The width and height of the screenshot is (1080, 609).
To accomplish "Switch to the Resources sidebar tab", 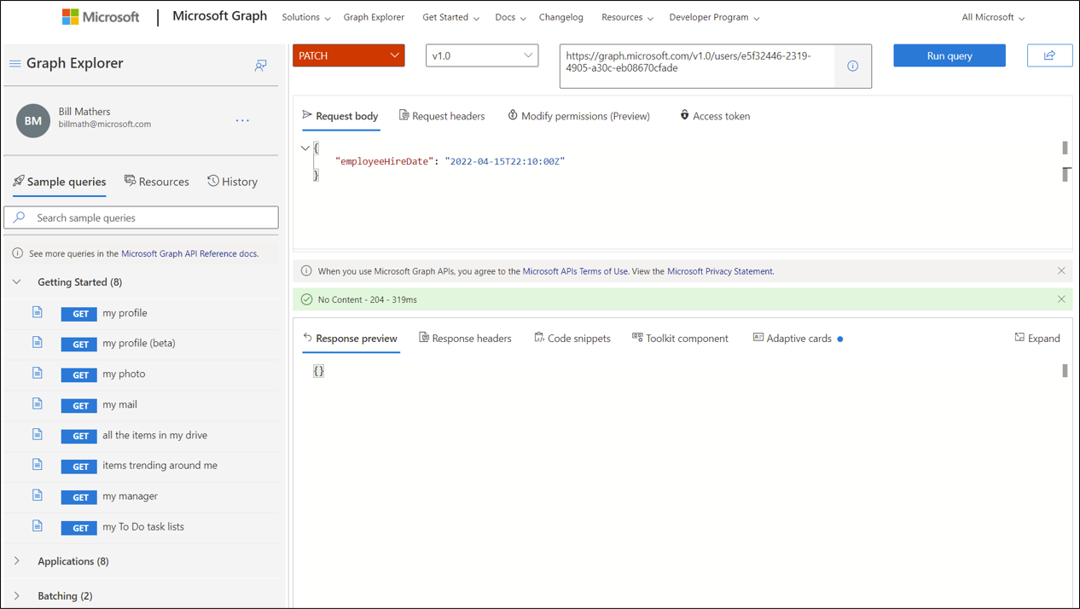I will [x=156, y=182].
